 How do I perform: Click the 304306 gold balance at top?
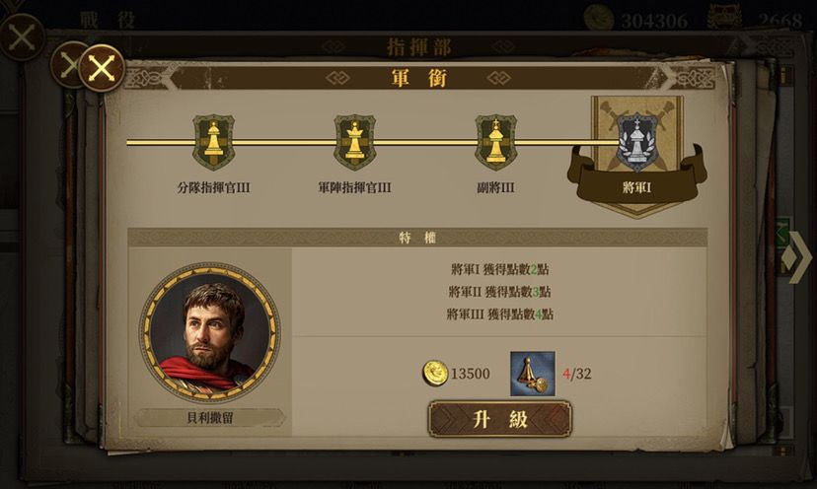pyautogui.click(x=654, y=21)
